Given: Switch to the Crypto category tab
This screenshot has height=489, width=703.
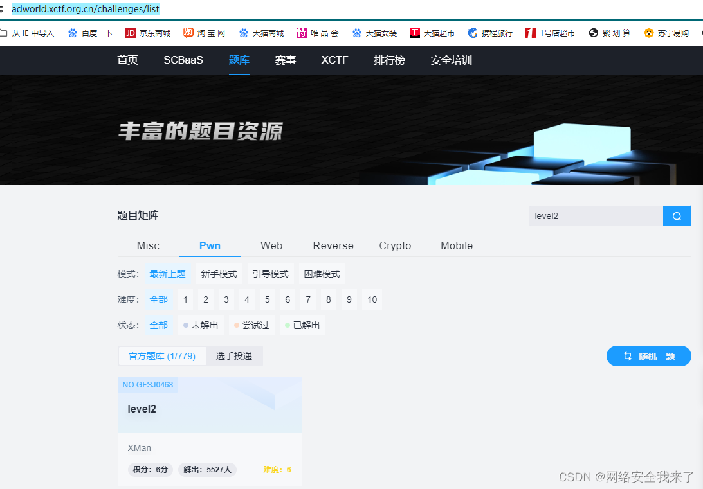Looking at the screenshot, I should tap(395, 246).
